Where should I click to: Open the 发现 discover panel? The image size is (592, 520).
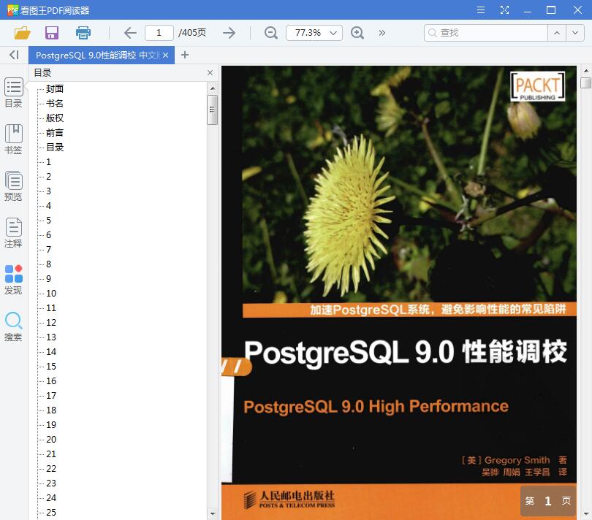[14, 280]
